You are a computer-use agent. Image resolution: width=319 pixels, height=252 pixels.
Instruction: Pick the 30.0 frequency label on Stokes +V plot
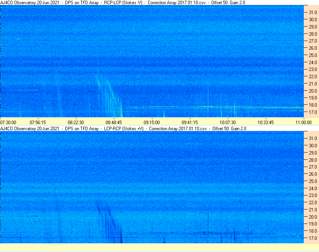(313, 145)
